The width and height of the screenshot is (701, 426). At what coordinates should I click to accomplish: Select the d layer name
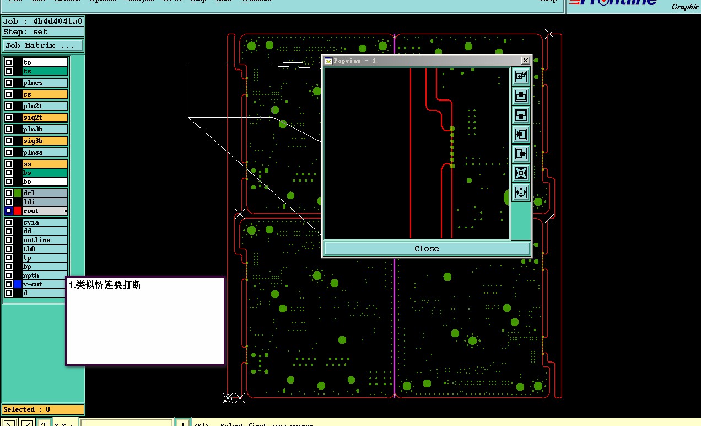(x=45, y=293)
